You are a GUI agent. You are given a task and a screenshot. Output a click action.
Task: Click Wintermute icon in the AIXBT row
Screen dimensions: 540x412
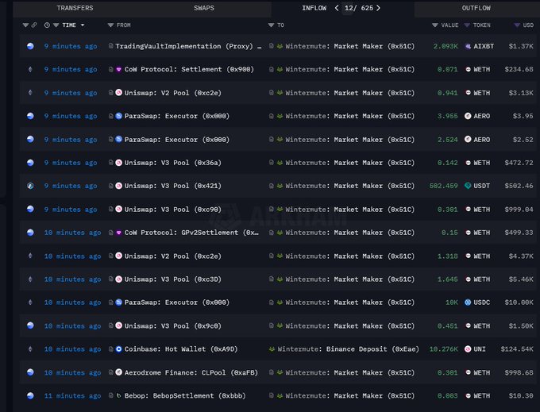(280, 46)
